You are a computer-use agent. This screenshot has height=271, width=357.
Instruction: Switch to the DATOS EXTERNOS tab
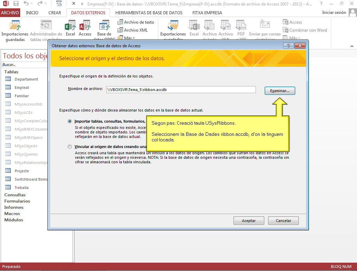pyautogui.click(x=88, y=13)
